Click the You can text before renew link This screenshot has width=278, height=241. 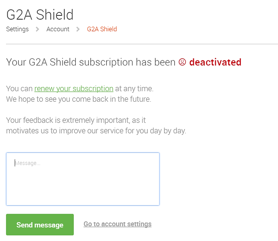[x=19, y=89]
